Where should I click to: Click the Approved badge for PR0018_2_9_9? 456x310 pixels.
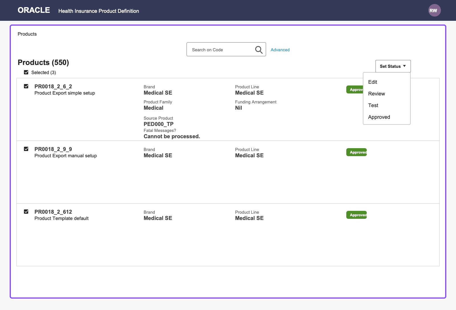(x=357, y=152)
